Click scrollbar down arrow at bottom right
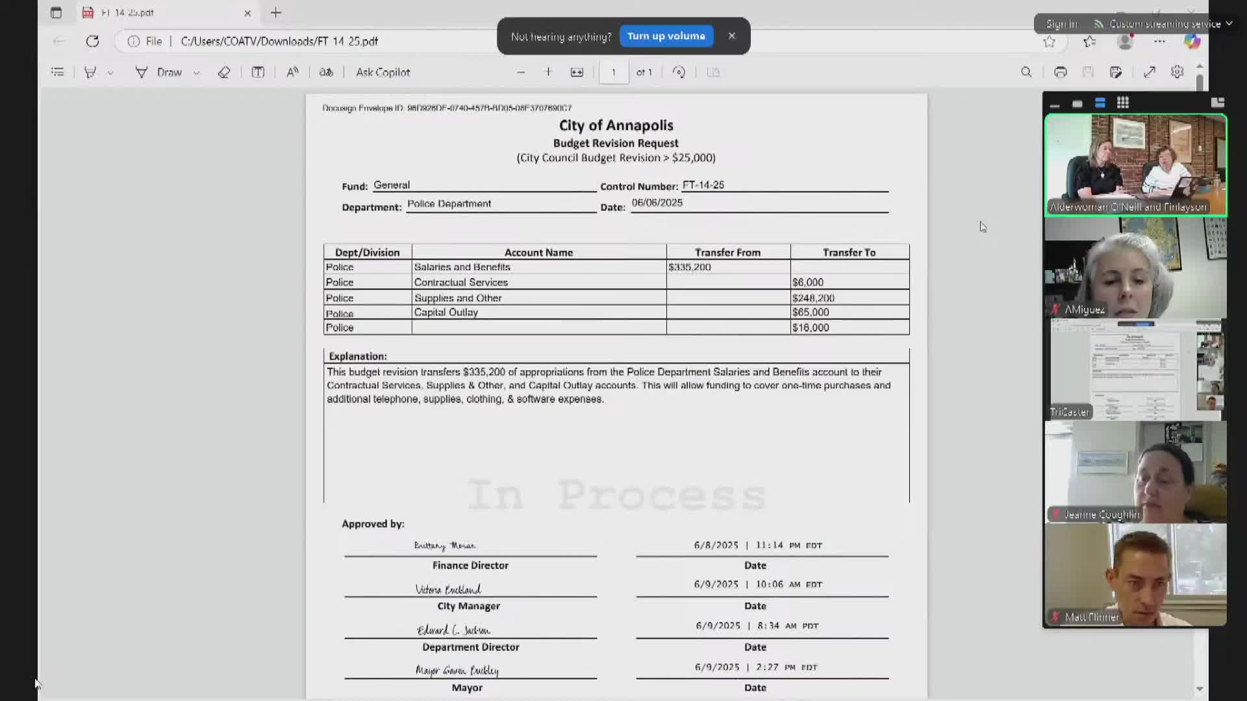Screen dimensions: 1247x701 click(1200, 689)
